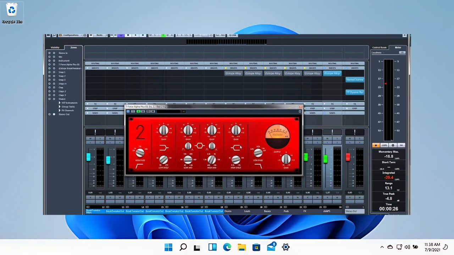Click the loudness meter settings gear
Viewport: 454px width, 255px height.
393,145
